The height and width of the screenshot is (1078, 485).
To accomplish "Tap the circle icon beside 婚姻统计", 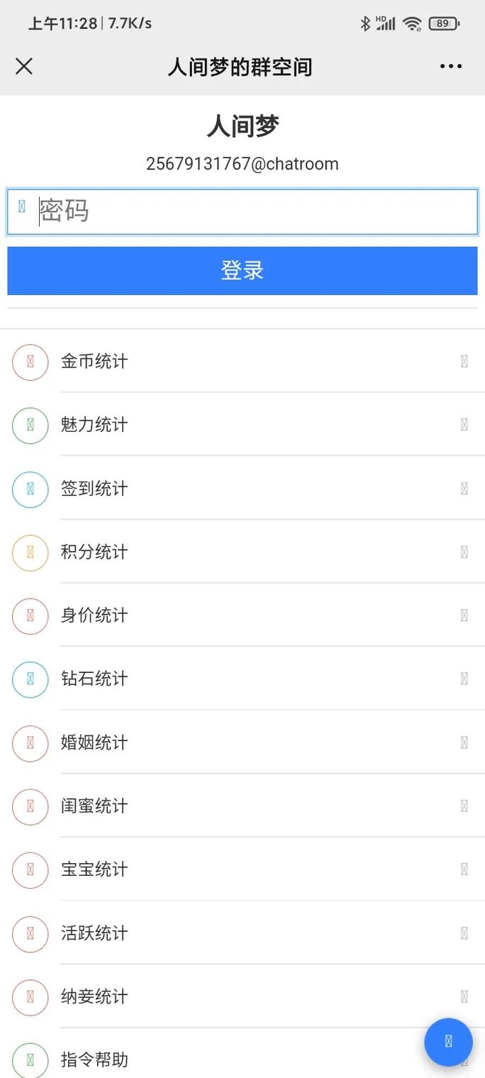I will pos(30,743).
